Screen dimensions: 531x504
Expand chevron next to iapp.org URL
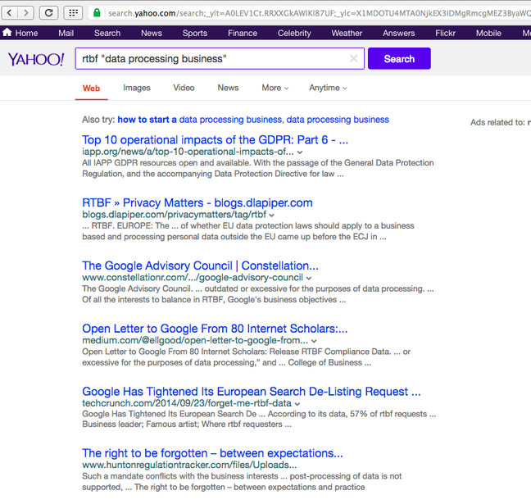(x=300, y=152)
